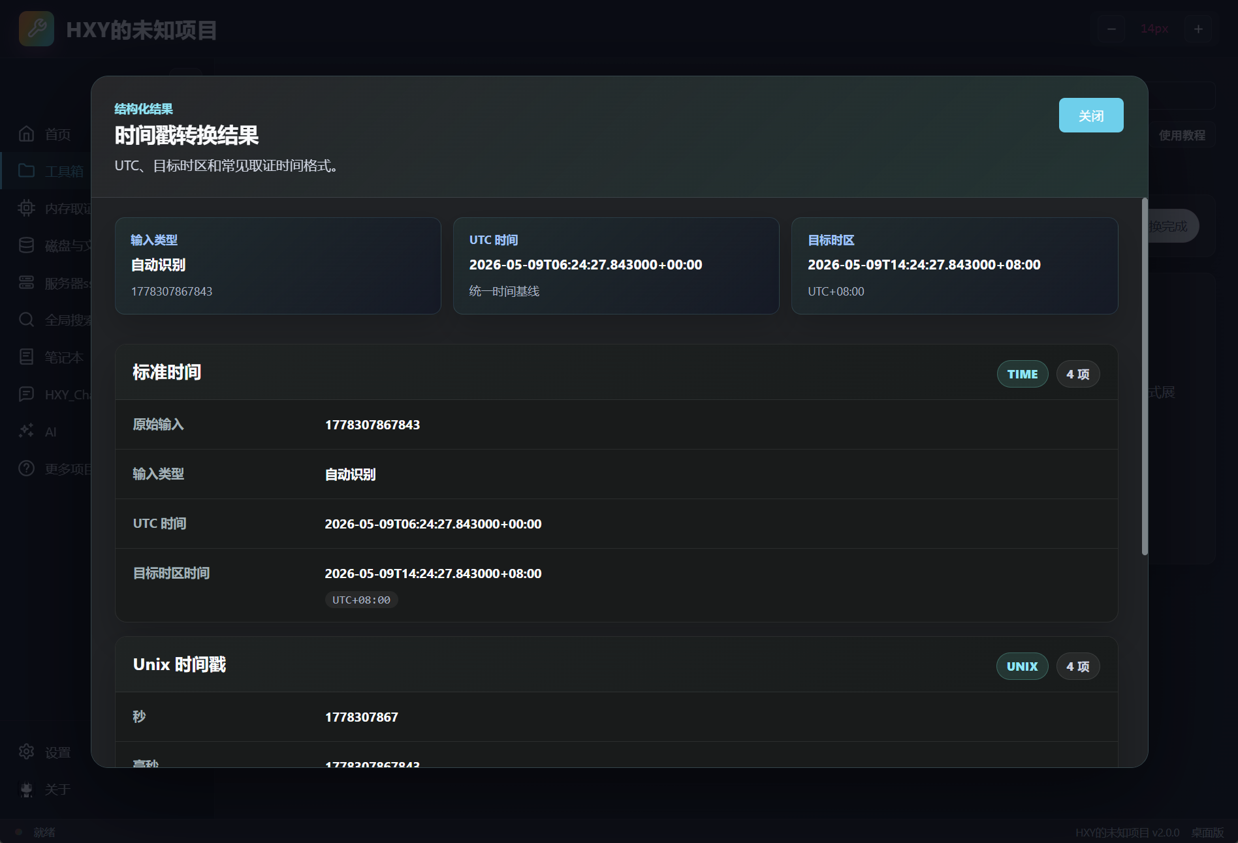The image size is (1238, 843).
Task: Click the HXY的未知项目 v2.0.0 status text
Action: click(1127, 833)
